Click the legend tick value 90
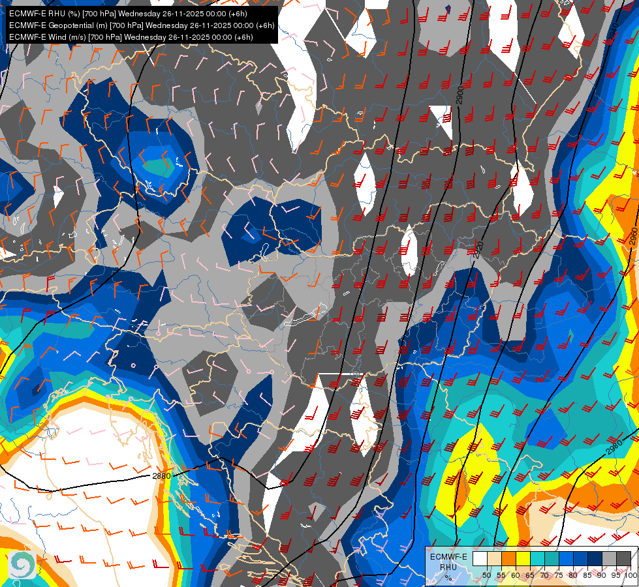 click(602, 576)
